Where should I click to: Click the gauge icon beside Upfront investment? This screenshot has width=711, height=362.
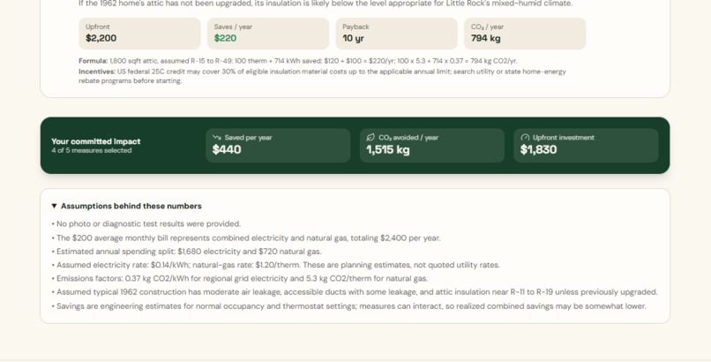(x=525, y=138)
